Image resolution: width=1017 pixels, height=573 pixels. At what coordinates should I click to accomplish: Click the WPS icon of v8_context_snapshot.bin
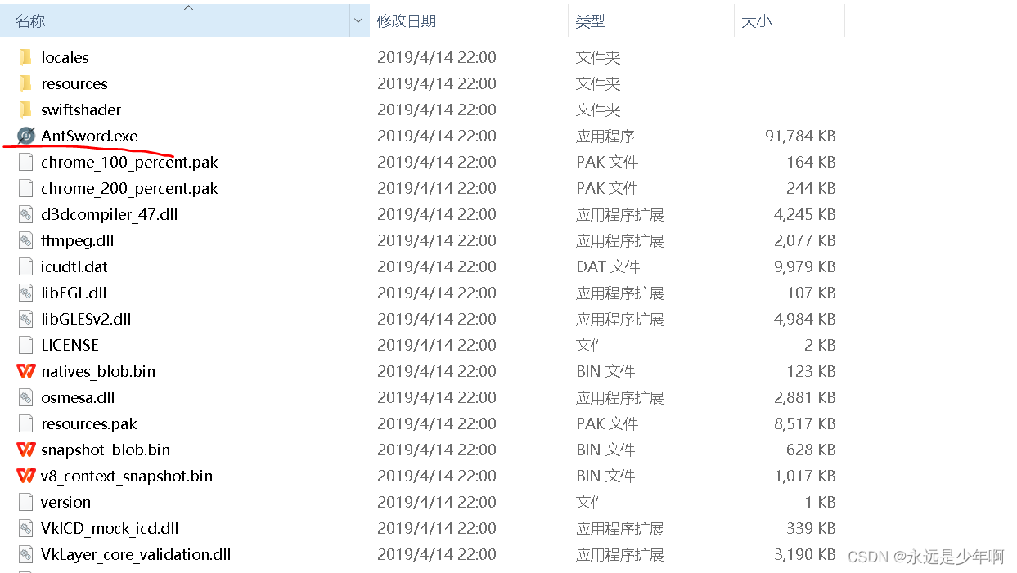[26, 476]
